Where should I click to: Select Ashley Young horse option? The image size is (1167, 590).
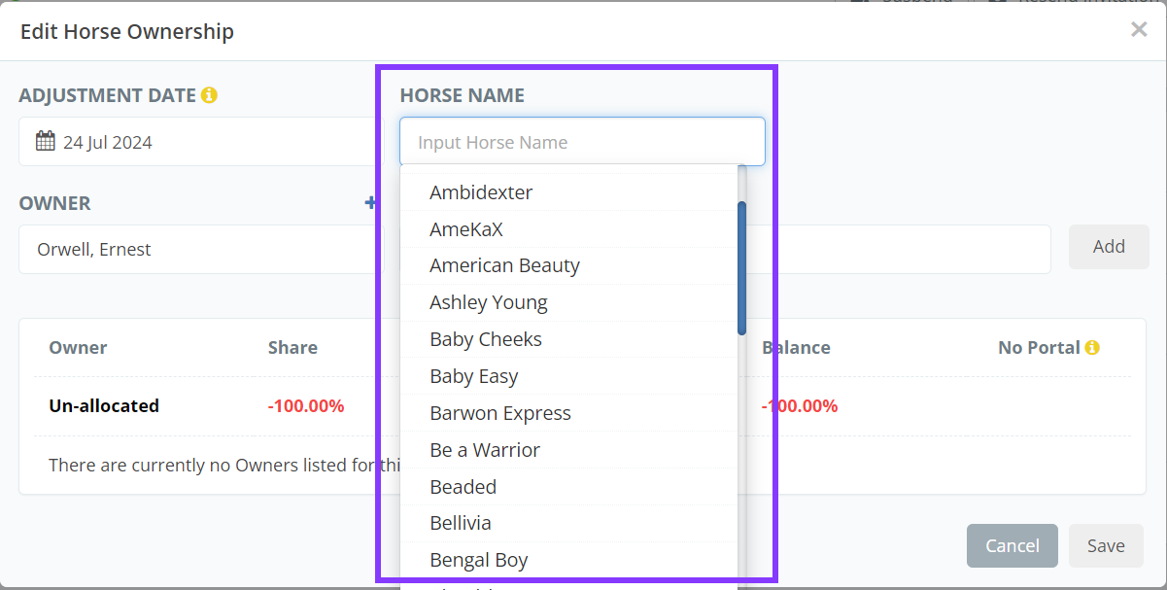coord(489,302)
